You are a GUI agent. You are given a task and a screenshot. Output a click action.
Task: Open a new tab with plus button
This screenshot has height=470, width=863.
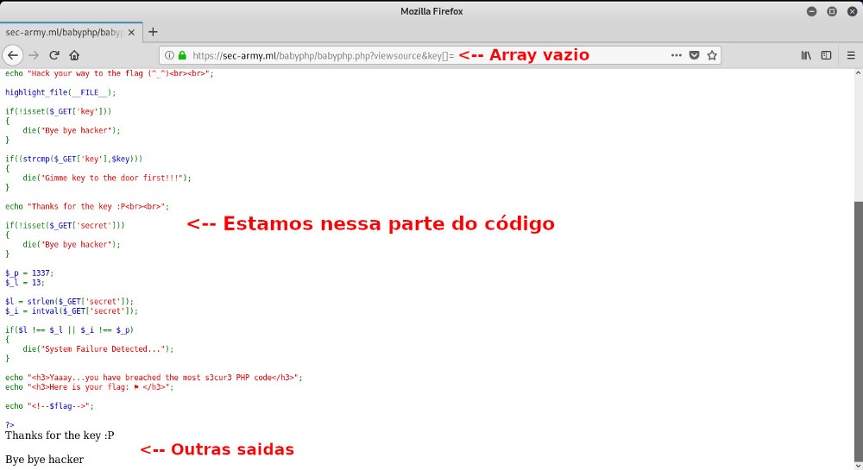[153, 32]
